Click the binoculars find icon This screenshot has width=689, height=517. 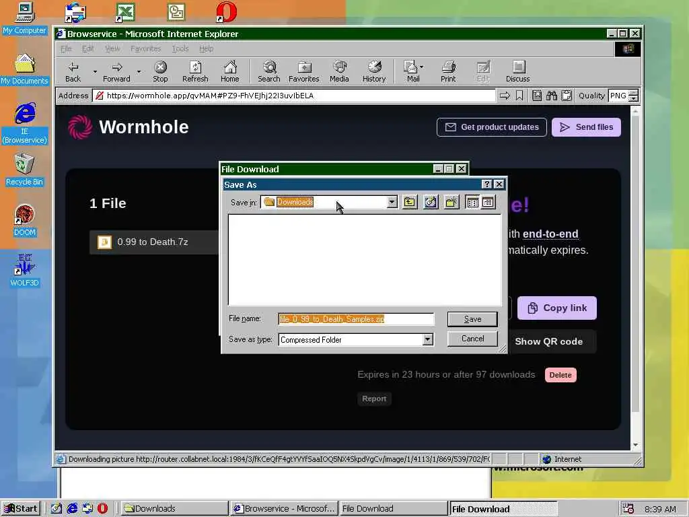click(552, 96)
